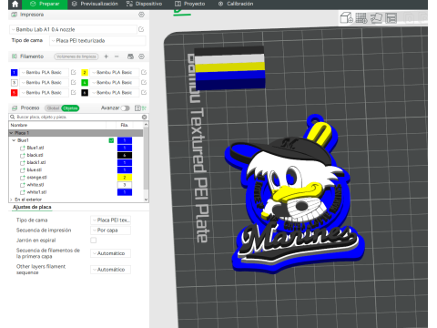Select the Marines keychain model on the plate
The width and height of the screenshot is (437, 328).
294,194
